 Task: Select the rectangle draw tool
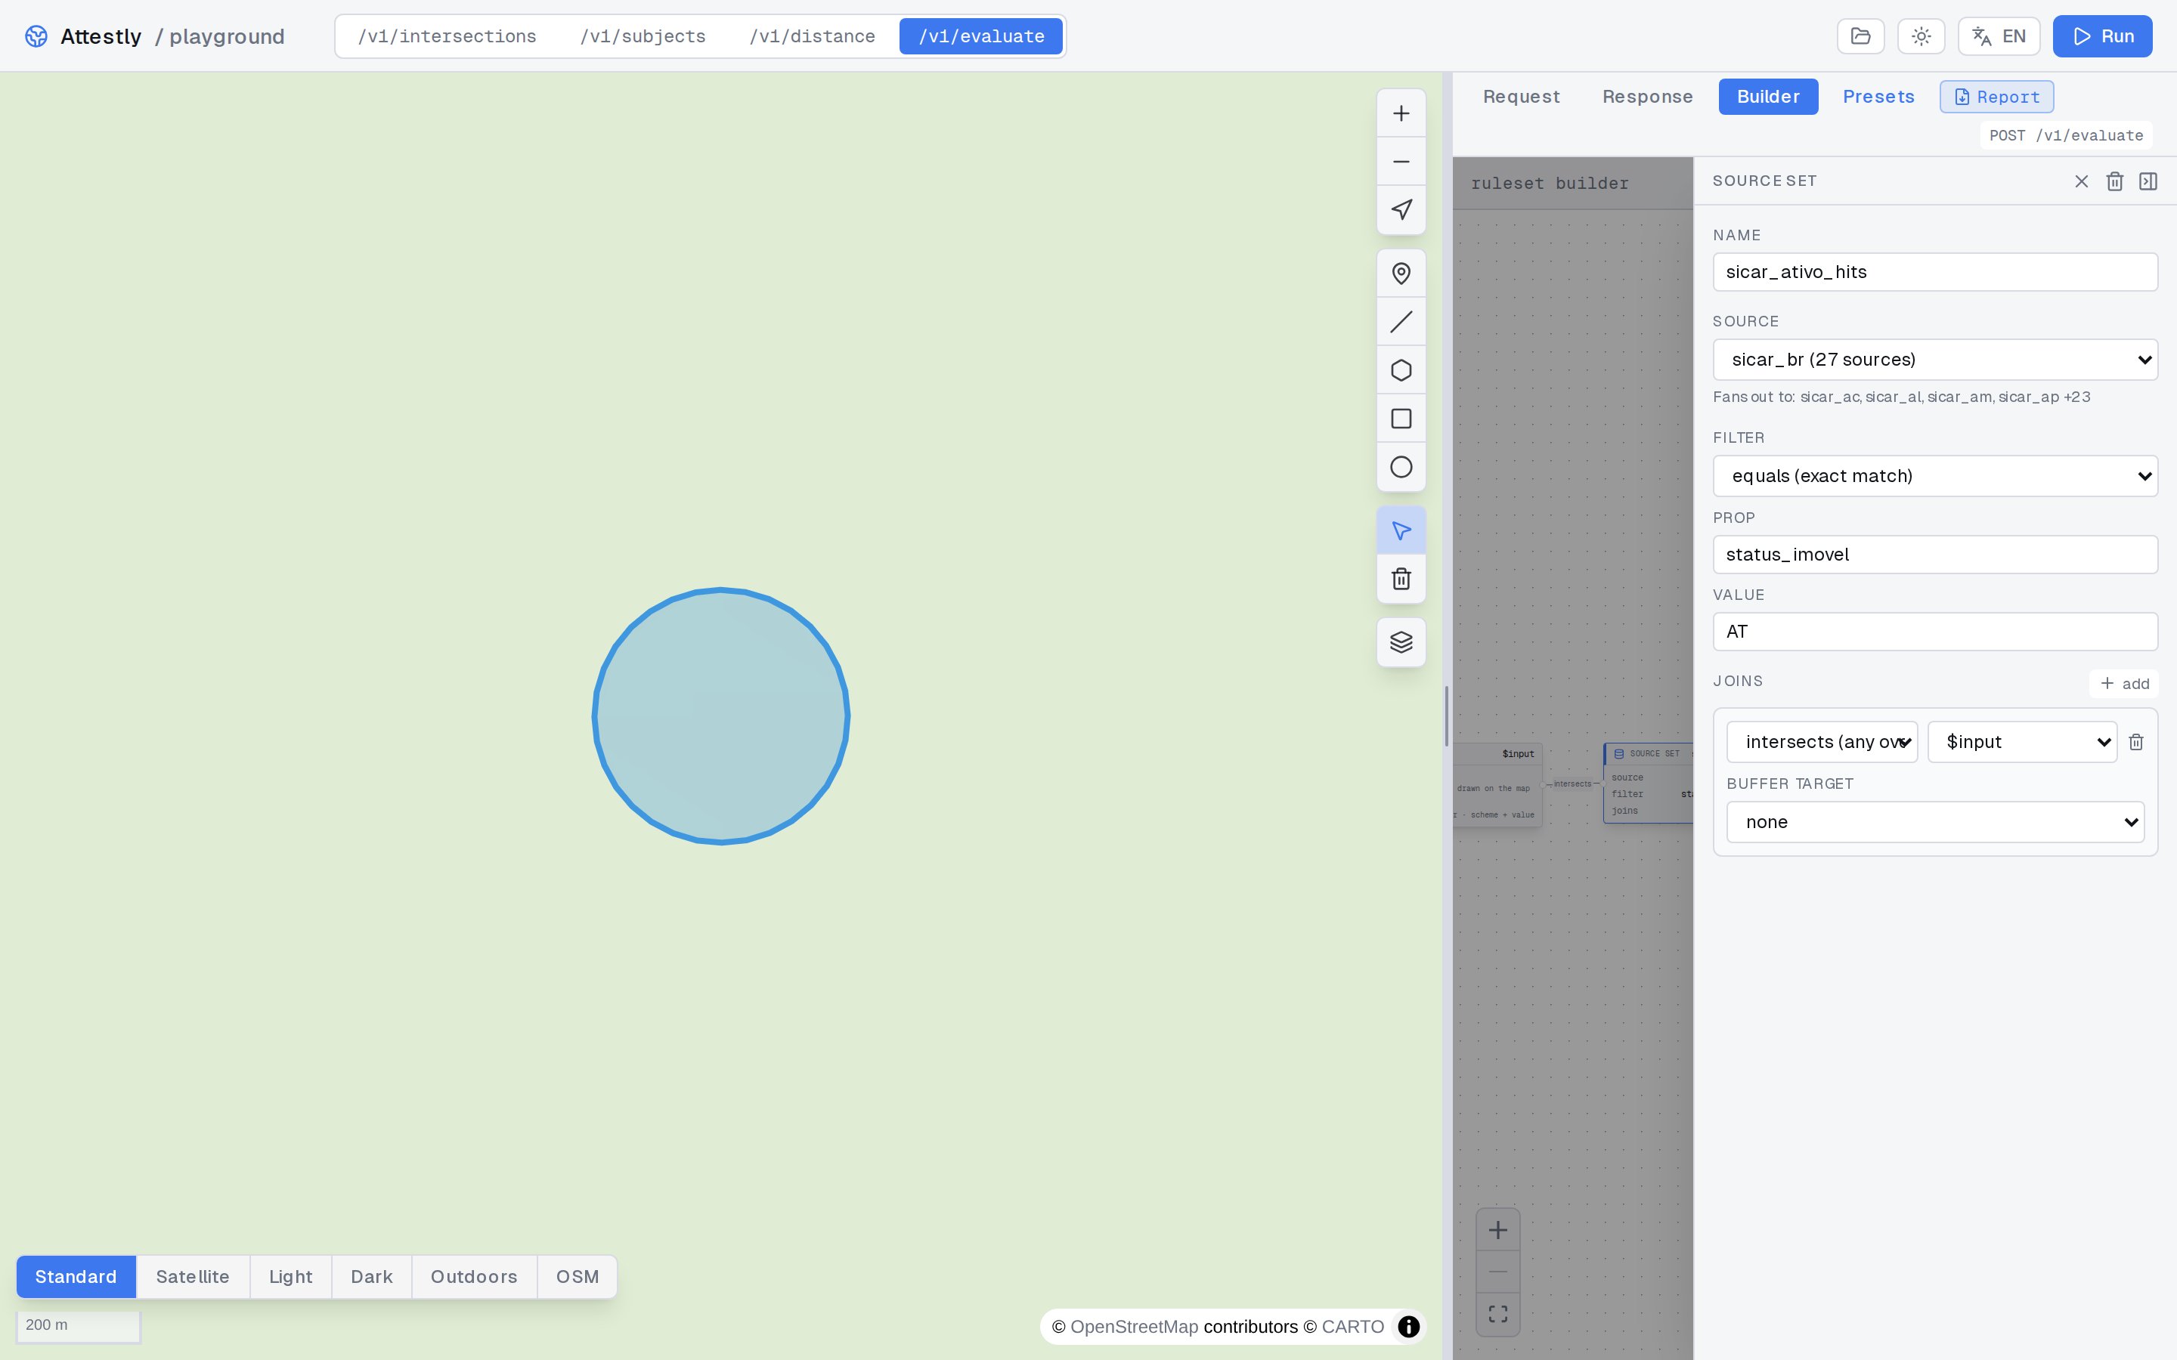pos(1401,419)
